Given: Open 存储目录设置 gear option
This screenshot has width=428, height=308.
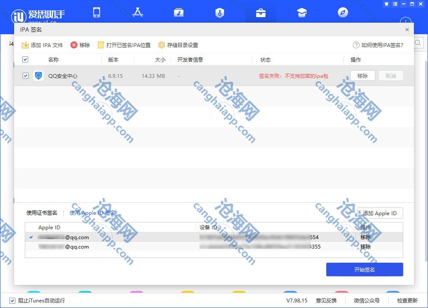Looking at the screenshot, I should (178, 45).
